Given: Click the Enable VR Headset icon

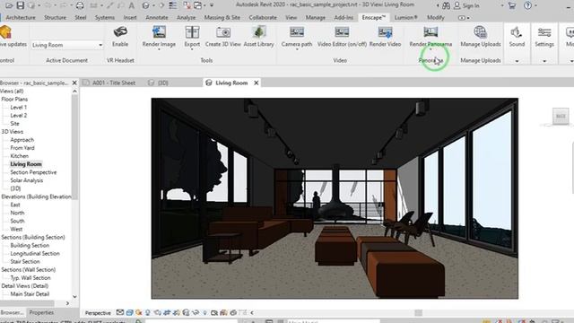Looking at the screenshot, I should (x=120, y=32).
